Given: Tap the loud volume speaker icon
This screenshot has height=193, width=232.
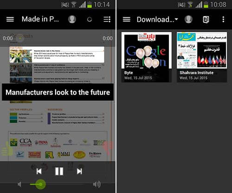Looking at the screenshot, I should pyautogui.click(x=97, y=184).
